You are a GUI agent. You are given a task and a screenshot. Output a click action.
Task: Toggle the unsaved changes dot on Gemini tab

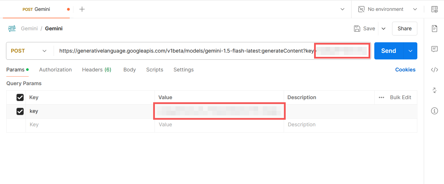coord(68,9)
